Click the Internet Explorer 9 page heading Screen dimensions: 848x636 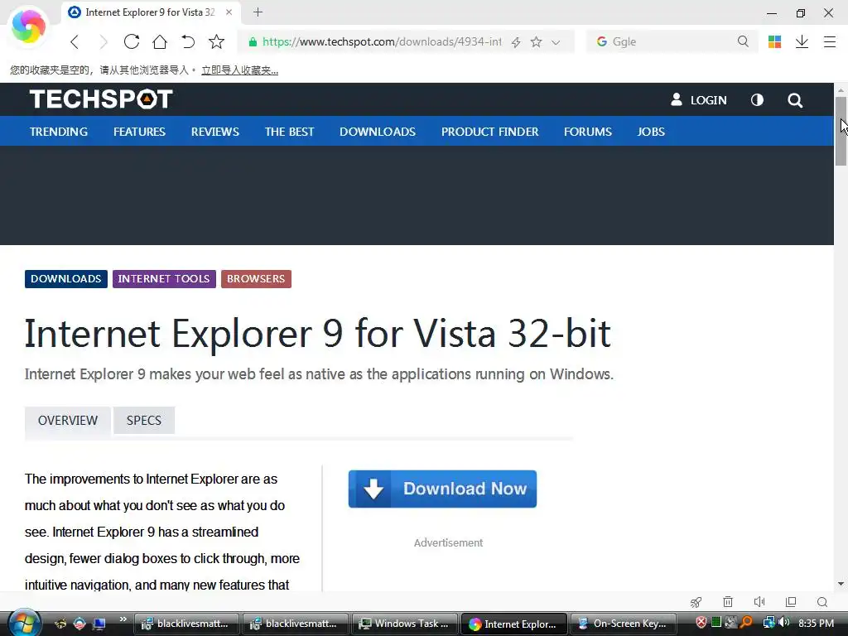point(318,333)
